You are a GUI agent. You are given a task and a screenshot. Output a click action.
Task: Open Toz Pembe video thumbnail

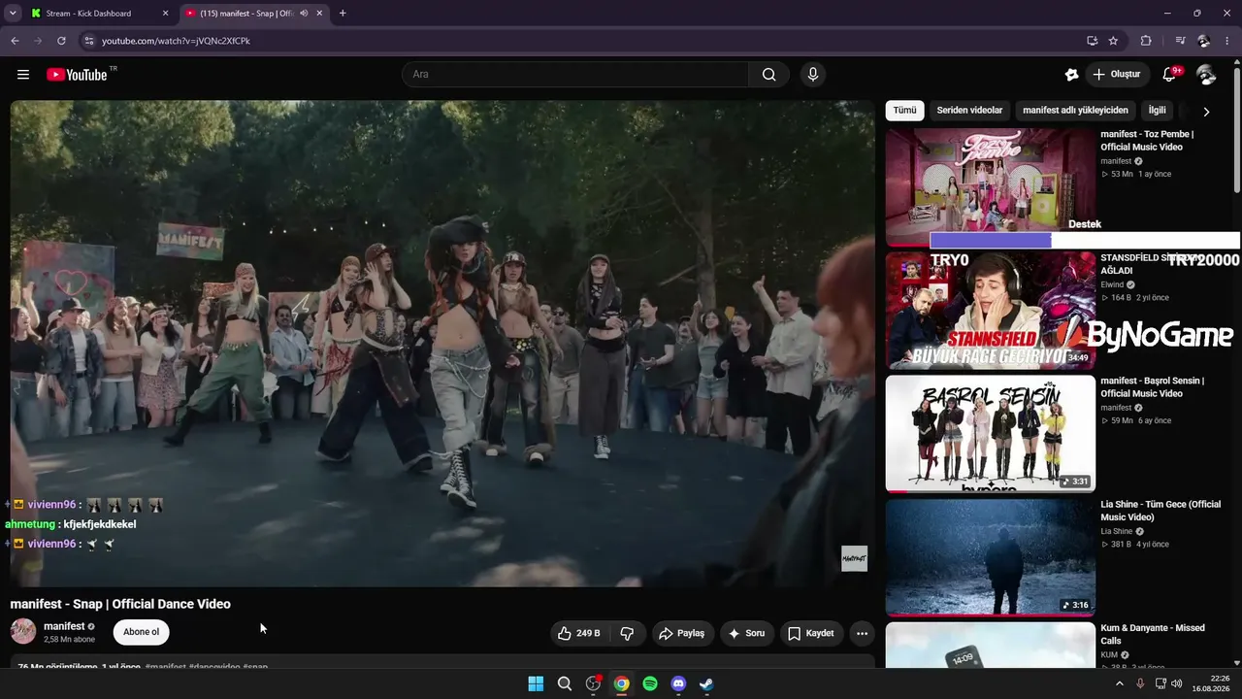pyautogui.click(x=990, y=187)
